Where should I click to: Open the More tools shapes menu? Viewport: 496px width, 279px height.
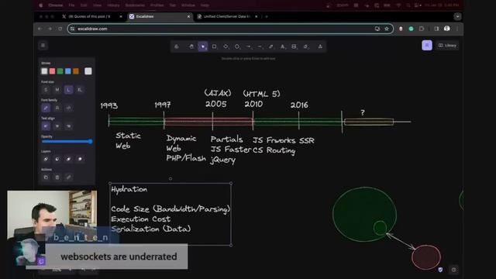tap(320, 46)
